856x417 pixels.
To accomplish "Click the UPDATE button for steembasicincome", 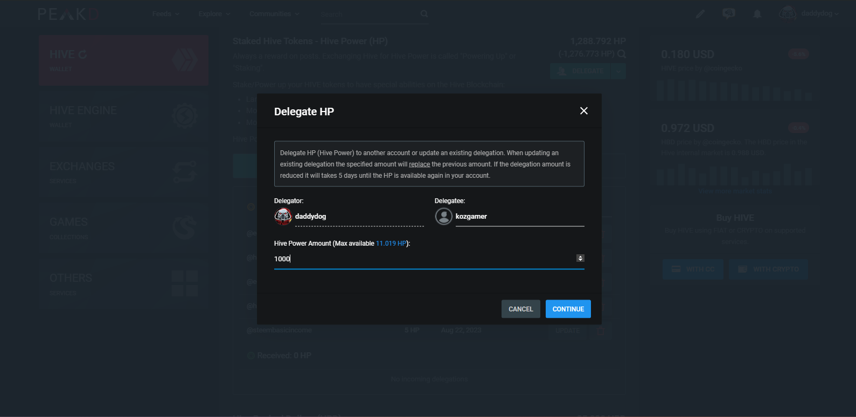I will 568,330.
